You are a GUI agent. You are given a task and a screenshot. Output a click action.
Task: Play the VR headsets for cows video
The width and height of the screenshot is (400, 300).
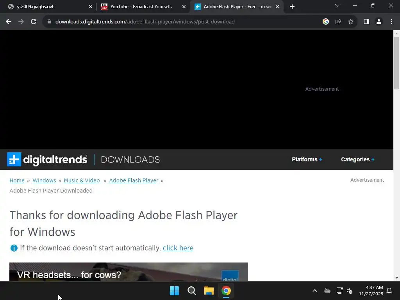pyautogui.click(x=129, y=272)
